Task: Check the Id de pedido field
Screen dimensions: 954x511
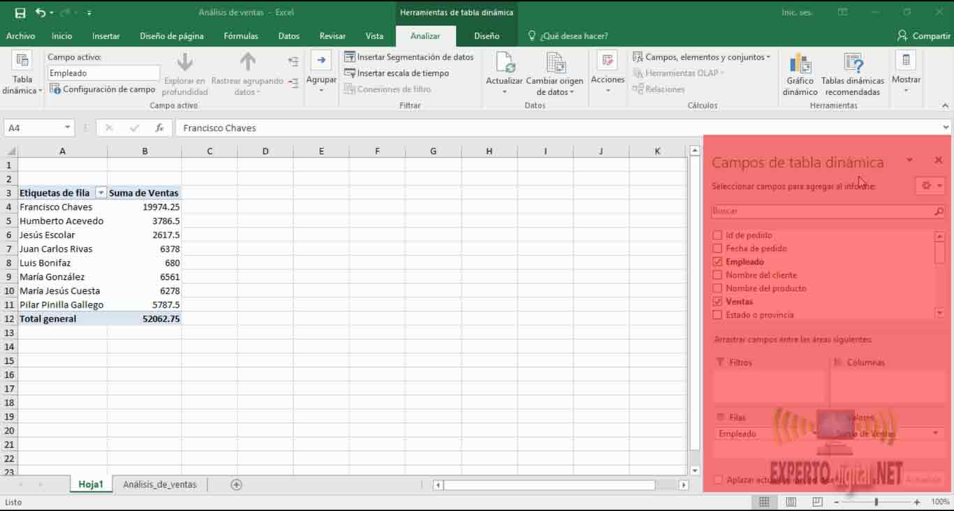Action: pos(717,235)
